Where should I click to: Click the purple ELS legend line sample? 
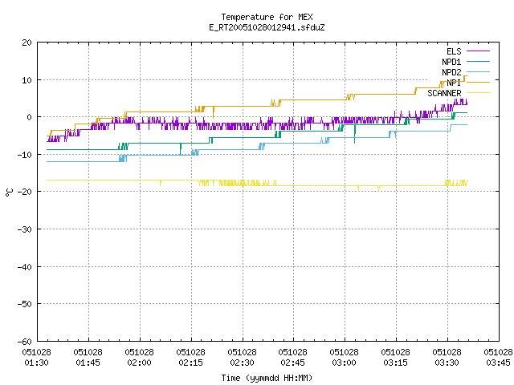pyautogui.click(x=478, y=51)
